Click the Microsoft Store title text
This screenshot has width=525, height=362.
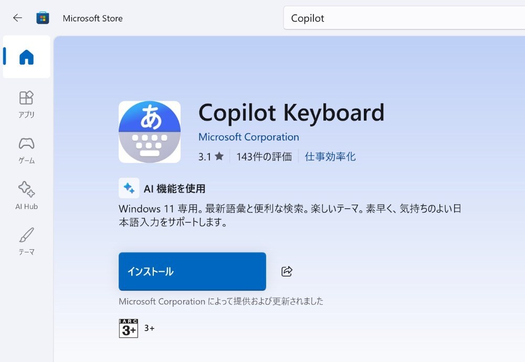click(x=93, y=18)
